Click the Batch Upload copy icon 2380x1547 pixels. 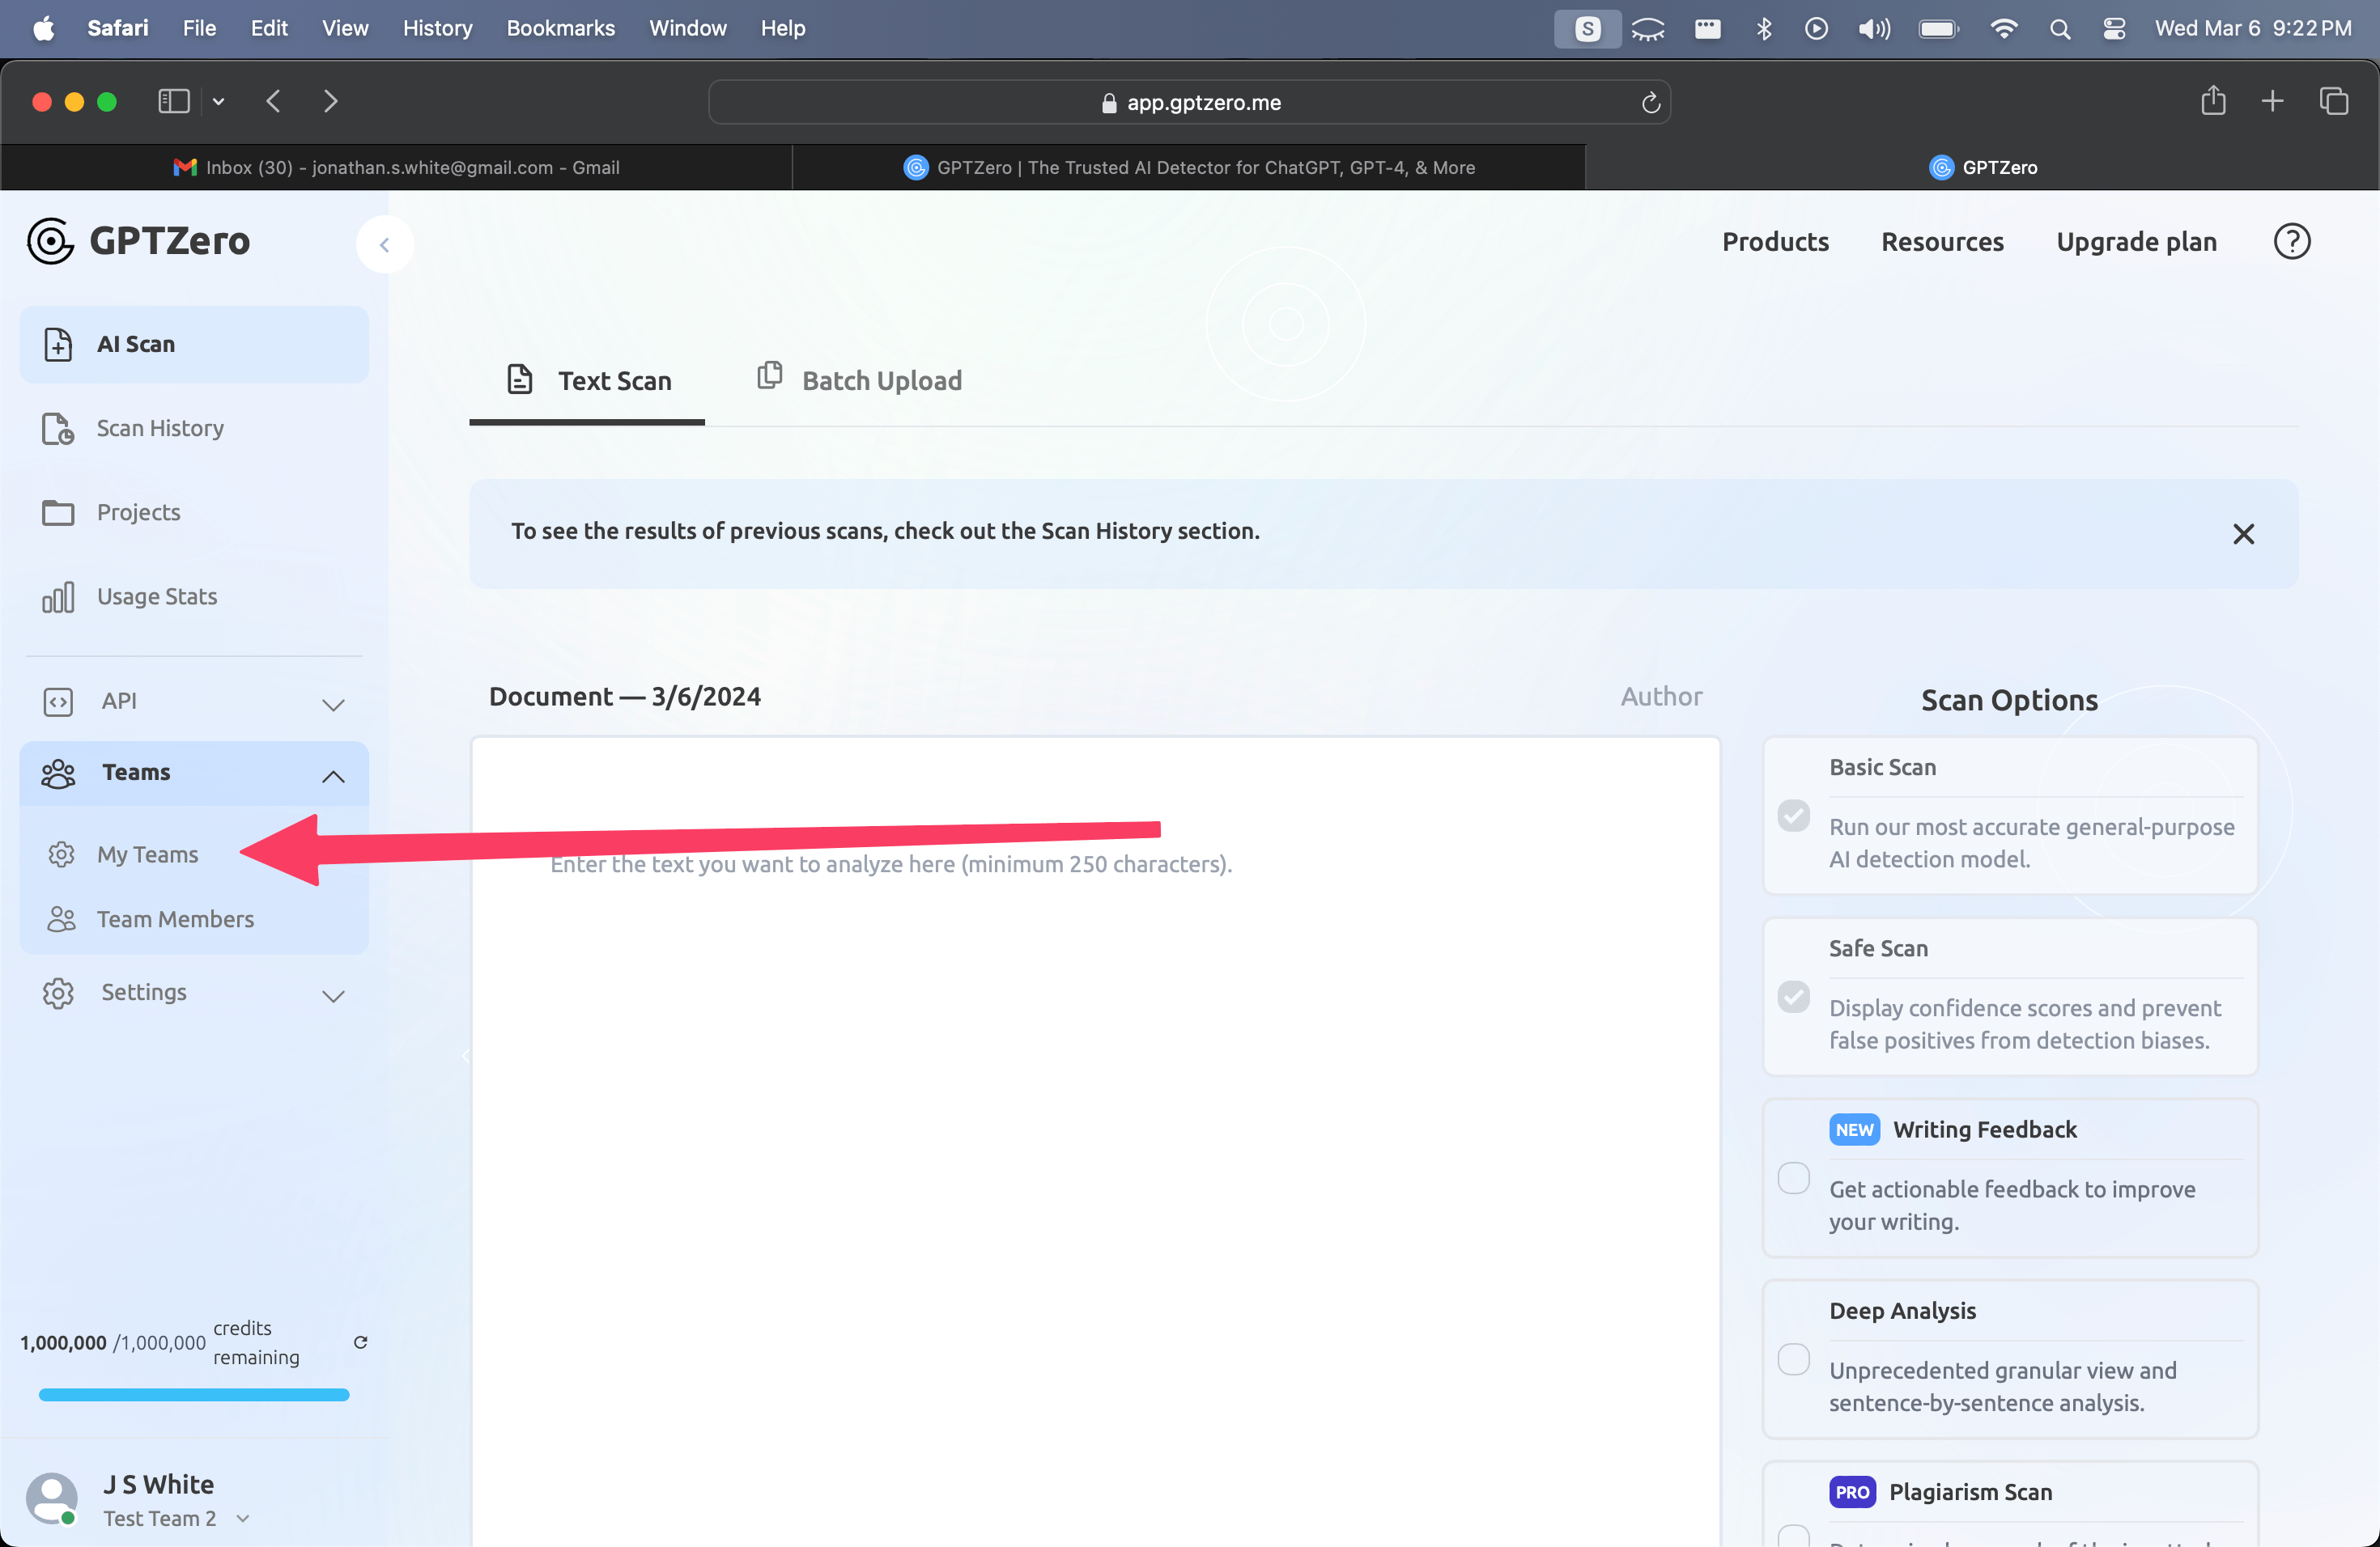[769, 375]
